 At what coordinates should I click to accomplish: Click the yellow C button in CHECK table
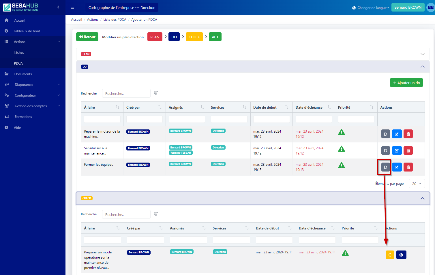(390, 255)
